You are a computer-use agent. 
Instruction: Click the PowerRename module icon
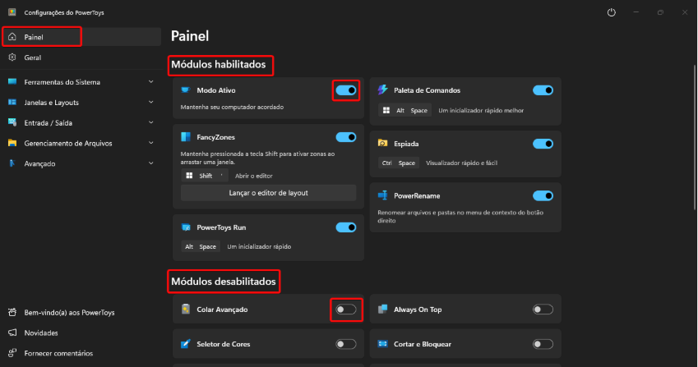(382, 195)
